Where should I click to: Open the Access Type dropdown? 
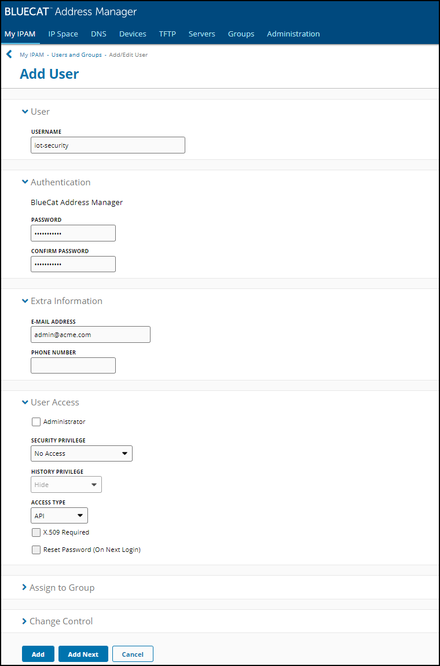[x=59, y=515]
